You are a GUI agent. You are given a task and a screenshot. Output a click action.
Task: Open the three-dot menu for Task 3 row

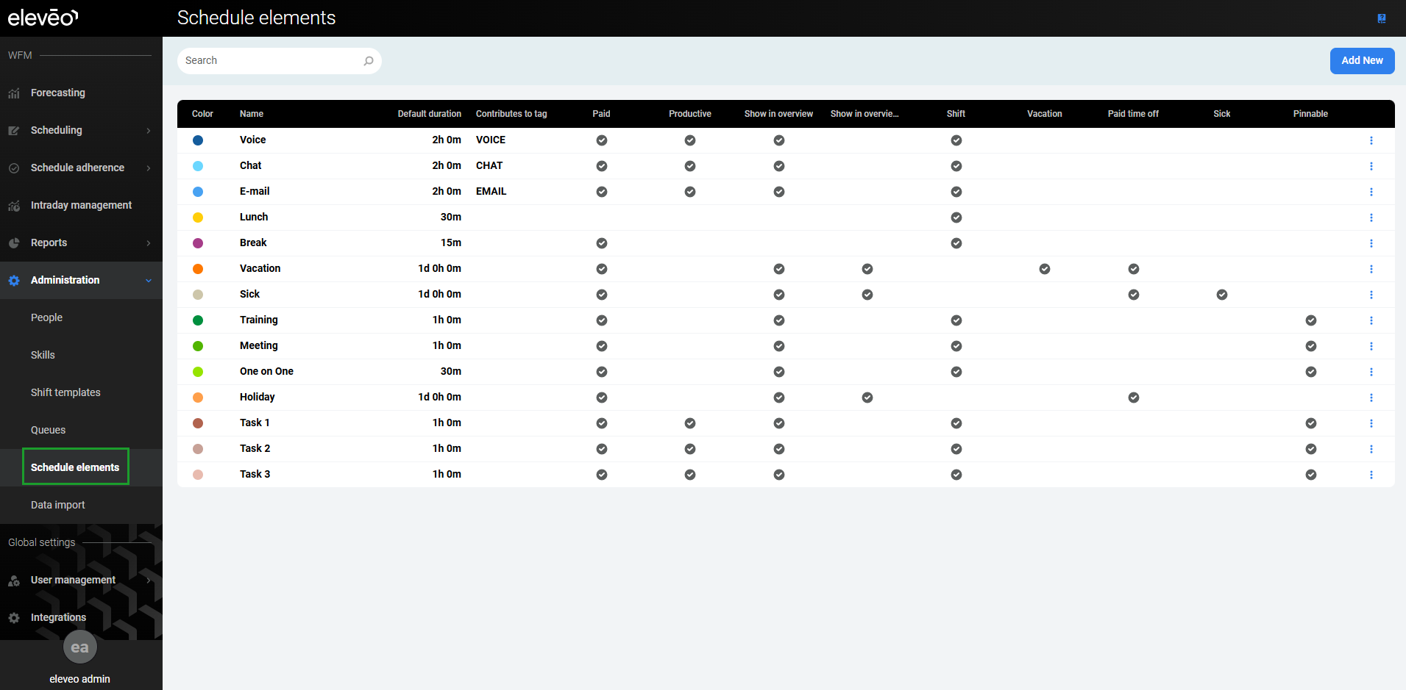[x=1371, y=475]
